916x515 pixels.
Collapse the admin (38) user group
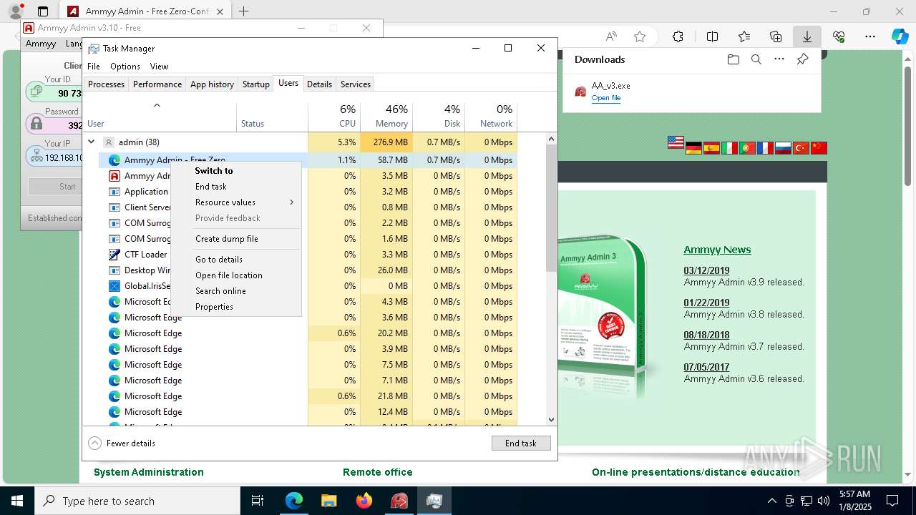click(92, 142)
